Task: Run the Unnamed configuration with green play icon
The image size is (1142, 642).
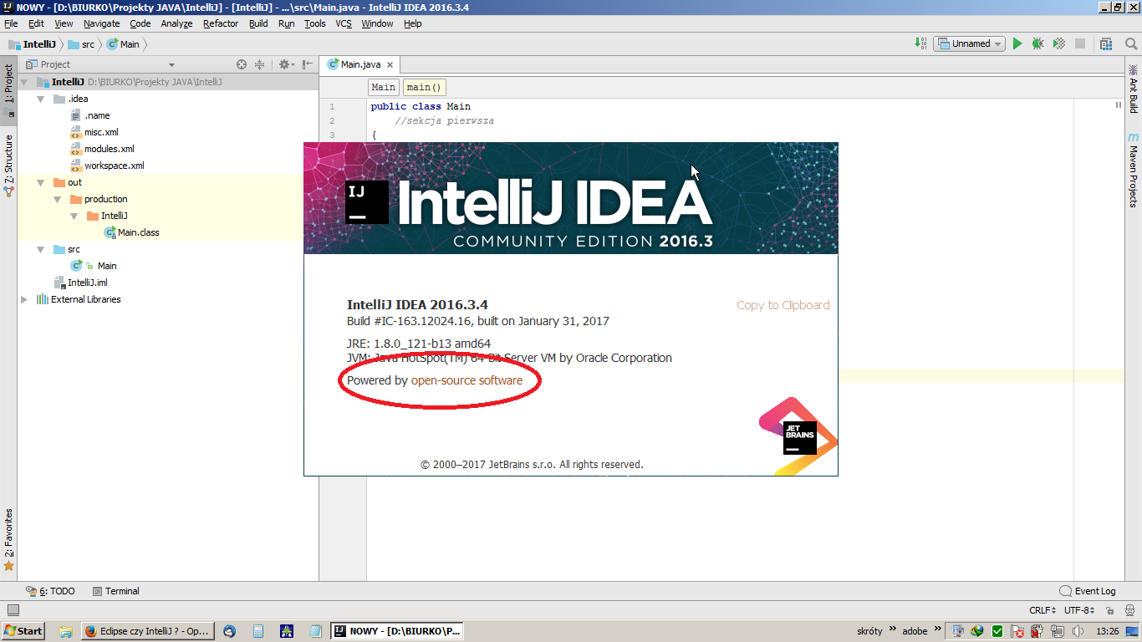Action: click(1017, 43)
